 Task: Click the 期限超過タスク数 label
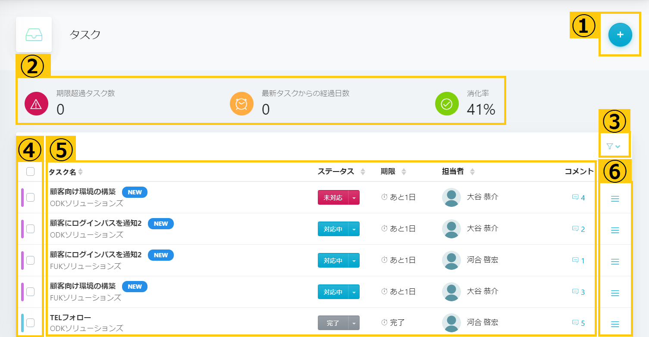[x=86, y=93]
